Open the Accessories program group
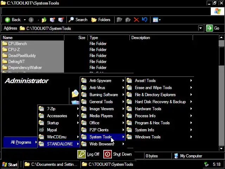Screen dimensions: 225x169 click(x=59, y=116)
